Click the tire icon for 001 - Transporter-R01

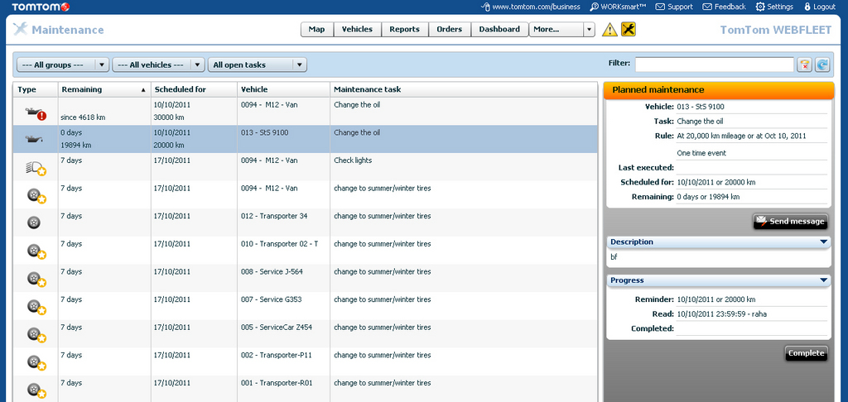tap(36, 390)
